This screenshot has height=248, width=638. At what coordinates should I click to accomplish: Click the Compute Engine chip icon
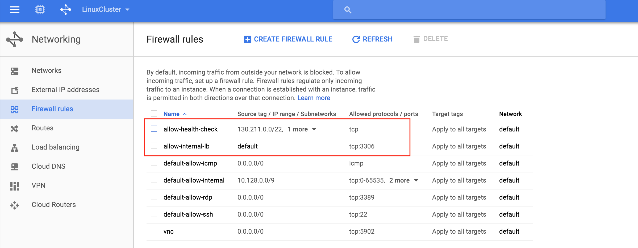(40, 10)
